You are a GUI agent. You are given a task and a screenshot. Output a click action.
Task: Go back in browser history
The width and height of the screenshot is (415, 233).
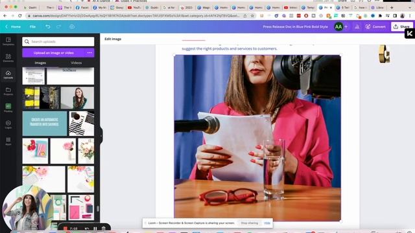5,16
